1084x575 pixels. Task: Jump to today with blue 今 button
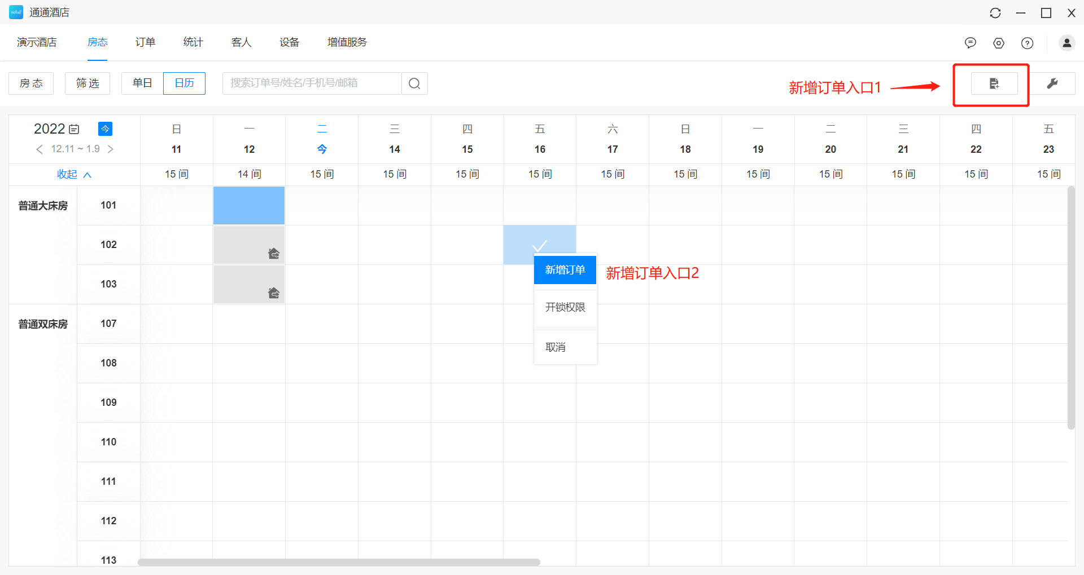click(105, 129)
